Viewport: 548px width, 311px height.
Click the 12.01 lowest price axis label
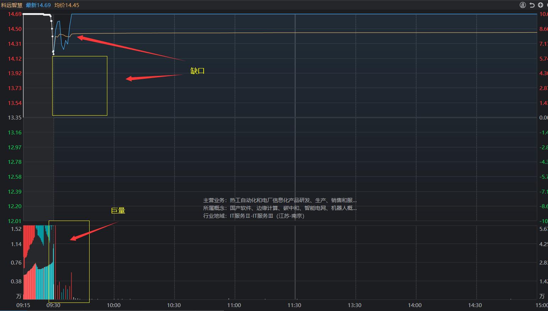[15, 221]
